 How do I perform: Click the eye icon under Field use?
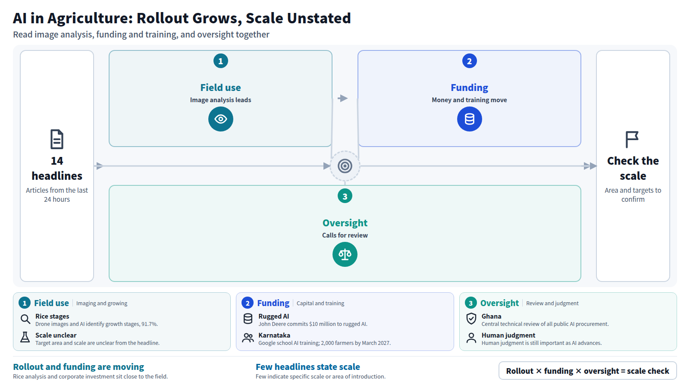(x=220, y=119)
